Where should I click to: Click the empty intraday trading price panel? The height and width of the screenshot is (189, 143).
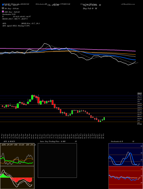pos(57,160)
